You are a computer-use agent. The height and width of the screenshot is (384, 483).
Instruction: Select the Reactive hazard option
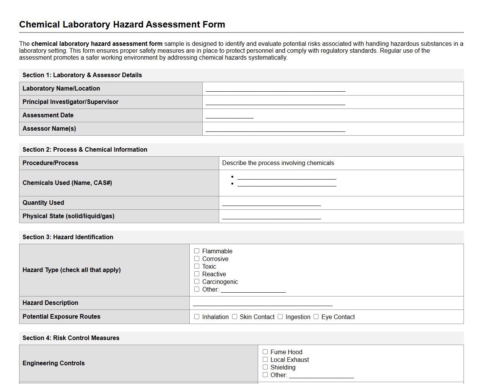(197, 274)
